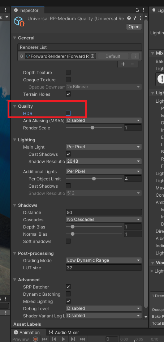This screenshot has height=342, width=164.
Task: Click the scene view dropdown arrow at left edge
Action: coord(7,17)
